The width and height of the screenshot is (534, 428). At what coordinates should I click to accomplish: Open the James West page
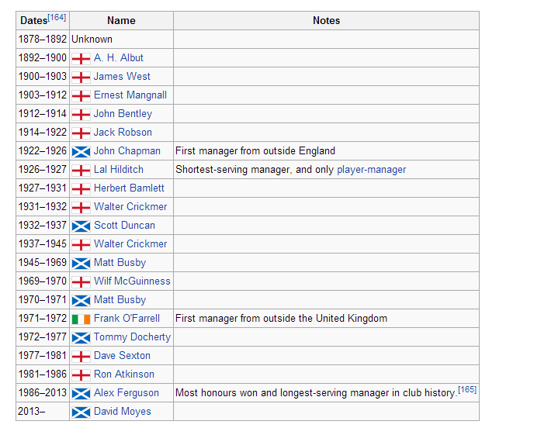[x=122, y=77]
